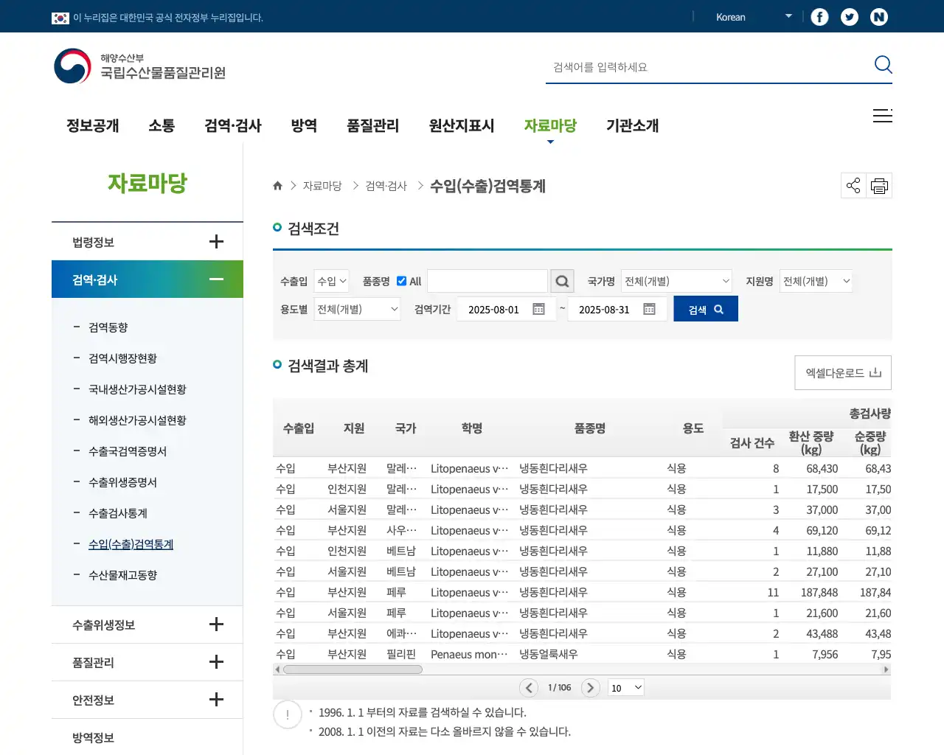Open the hamburger full menu icon
The height and width of the screenshot is (755, 944).
coord(883,116)
